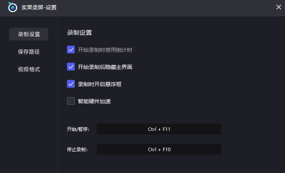
Task: Click the 录制时开启悬浮框 option label
Action: [100, 84]
